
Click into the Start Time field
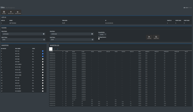pos(22,40)
